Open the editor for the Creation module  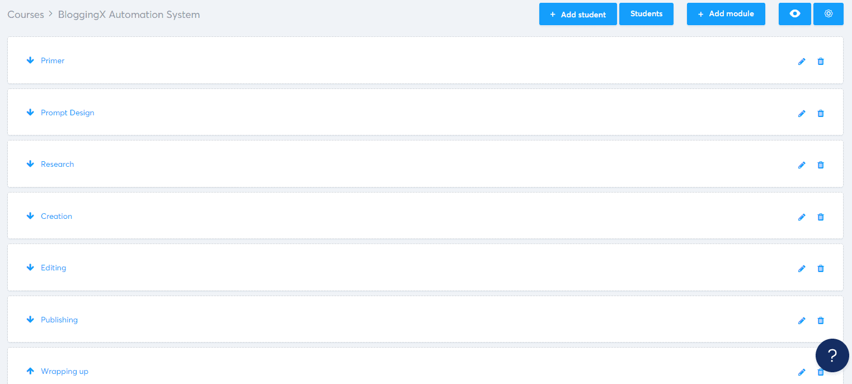802,217
